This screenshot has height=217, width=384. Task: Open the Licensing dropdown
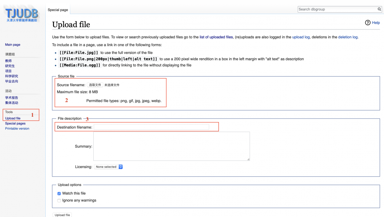coord(109,167)
